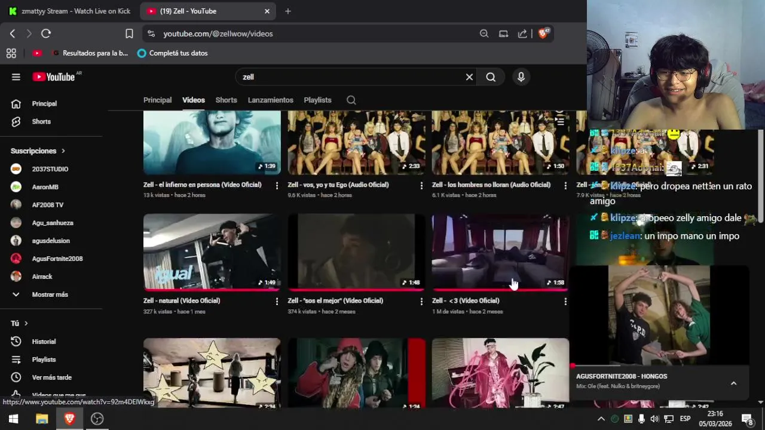The image size is (765, 430).
Task: Open options for 'los hombres no lloran' video
Action: pyautogui.click(x=565, y=186)
